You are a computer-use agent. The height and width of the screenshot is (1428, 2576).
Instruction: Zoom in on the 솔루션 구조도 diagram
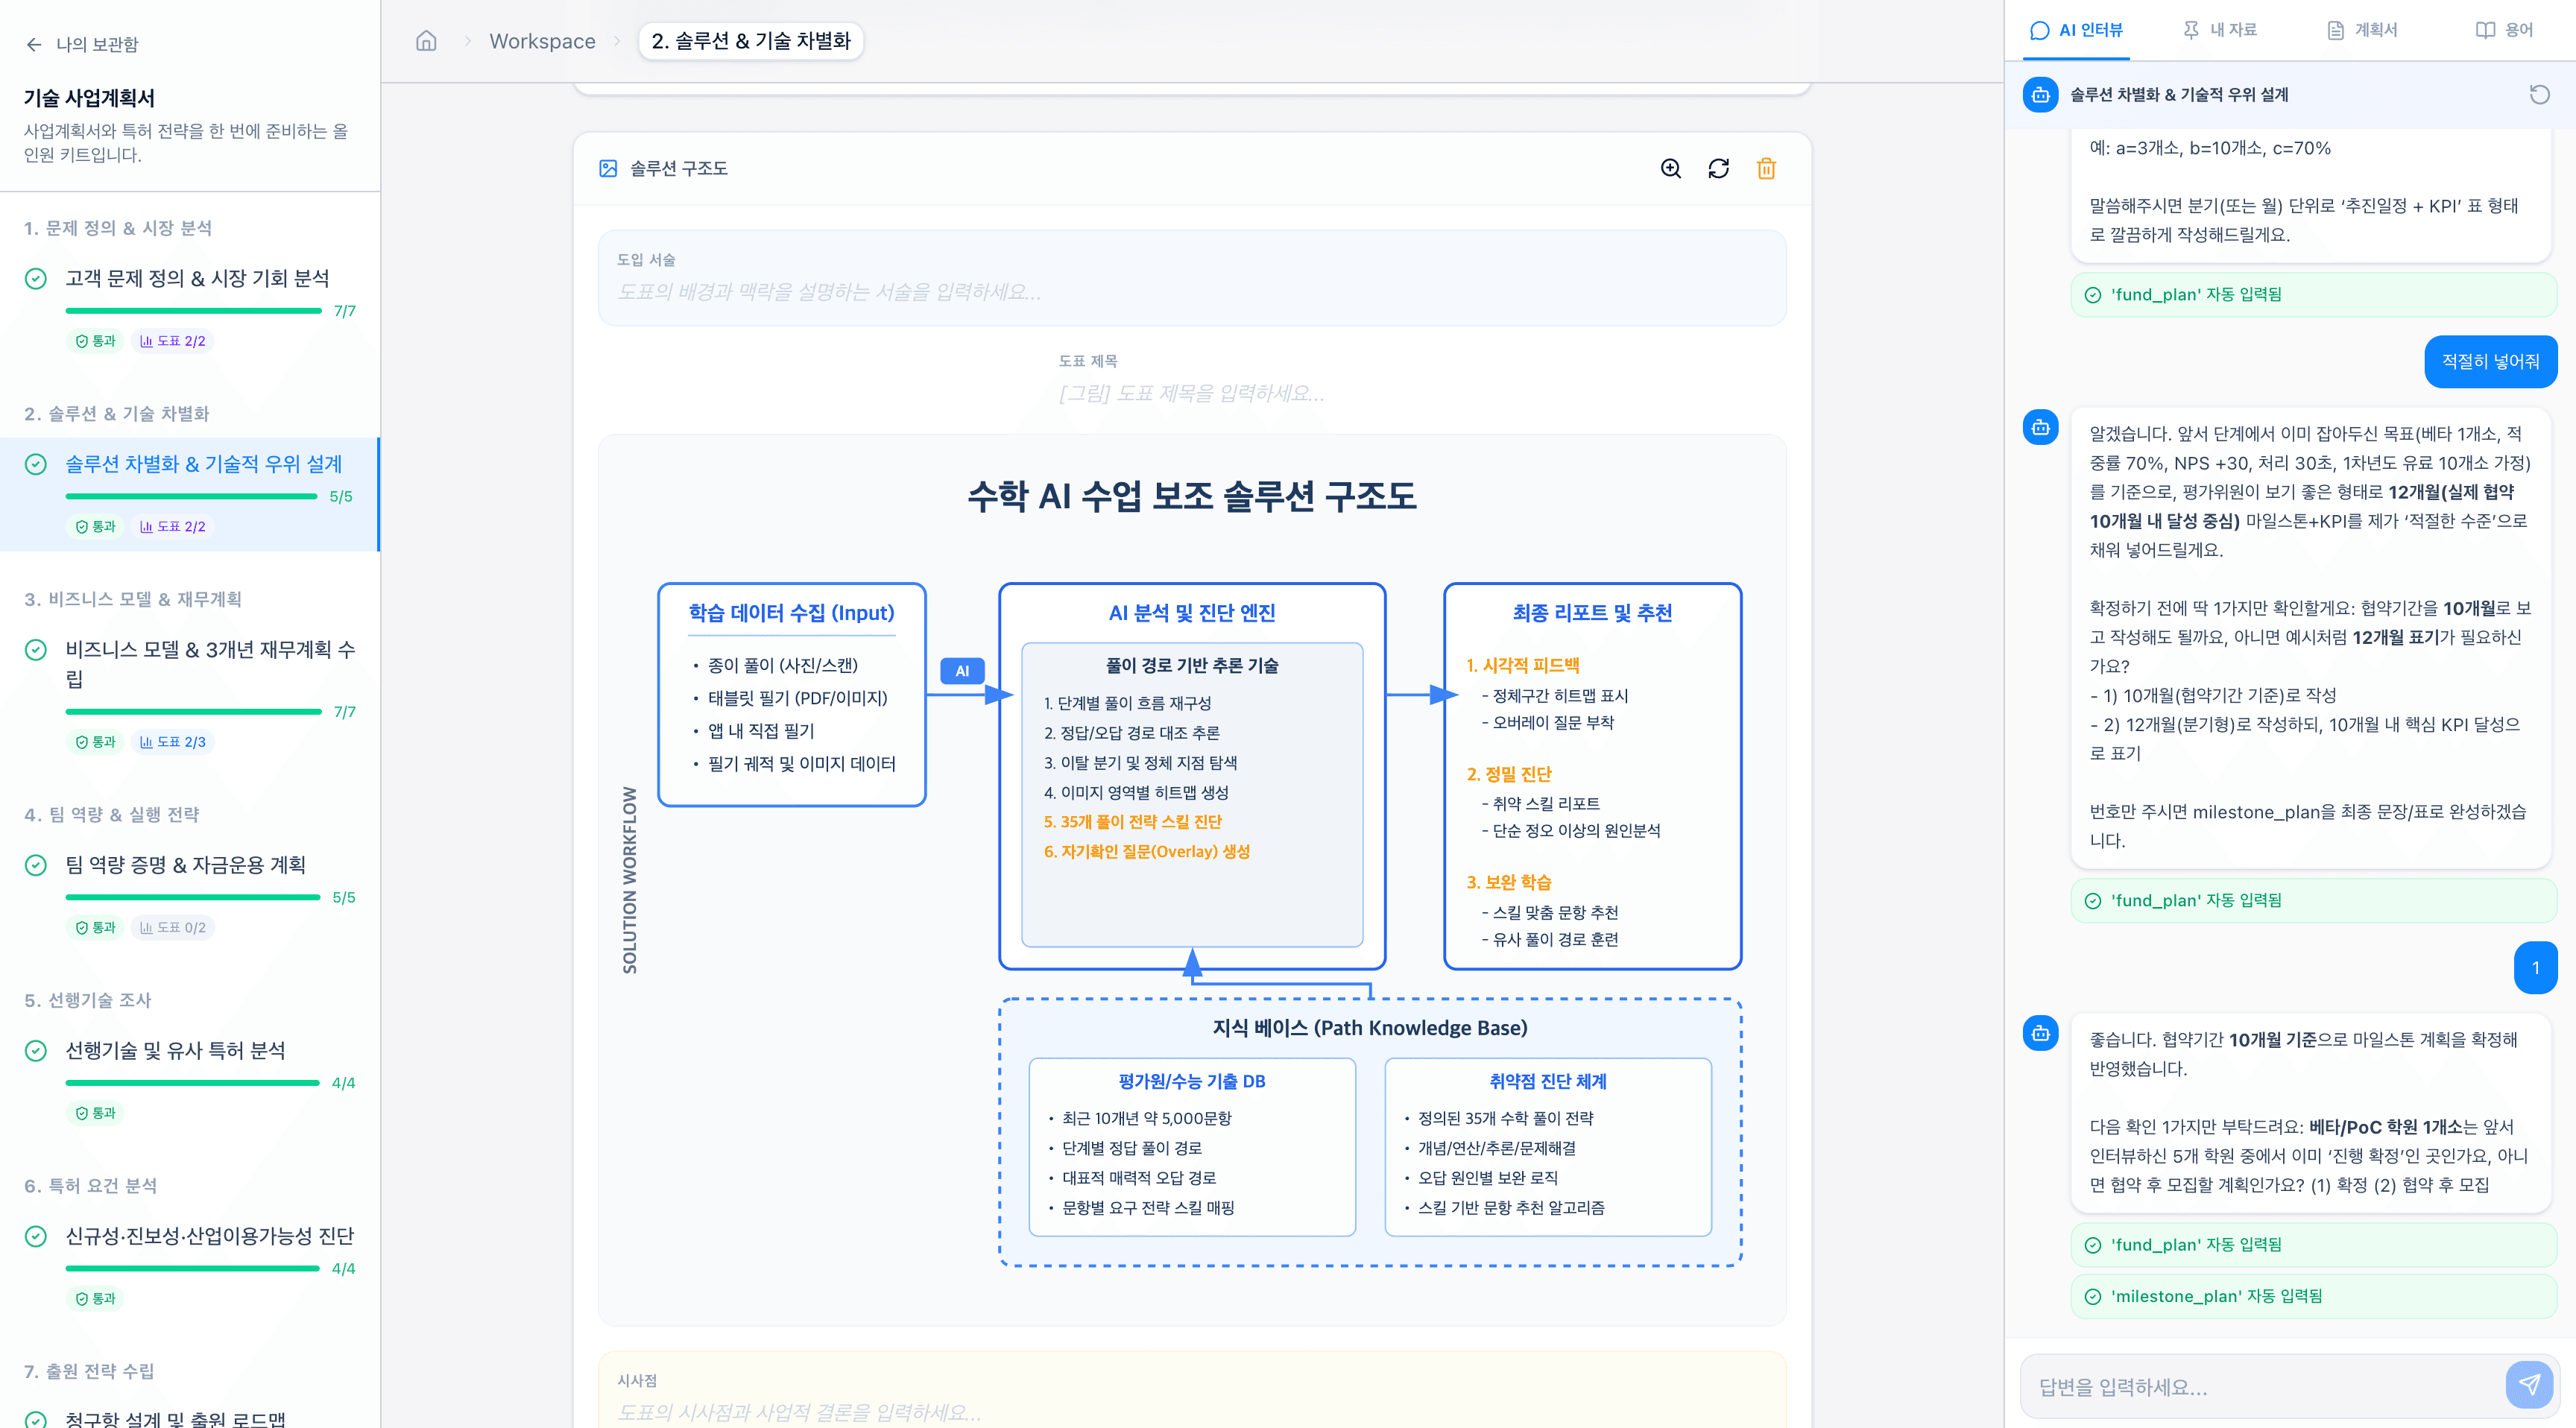coord(1670,168)
